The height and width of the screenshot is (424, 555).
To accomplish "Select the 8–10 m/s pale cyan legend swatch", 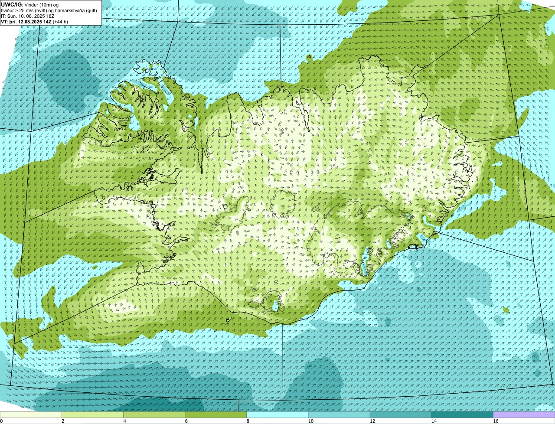I will 277,415.
